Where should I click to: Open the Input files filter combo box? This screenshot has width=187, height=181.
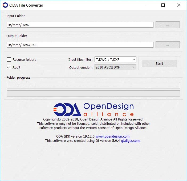tap(115, 59)
